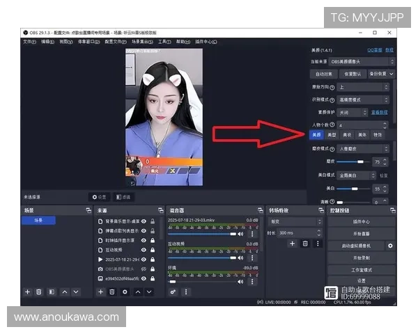Viewport: 418px width, 334px height.
Task: Hide the e394502df49aa5fc image source
Action: pyautogui.click(x=144, y=278)
